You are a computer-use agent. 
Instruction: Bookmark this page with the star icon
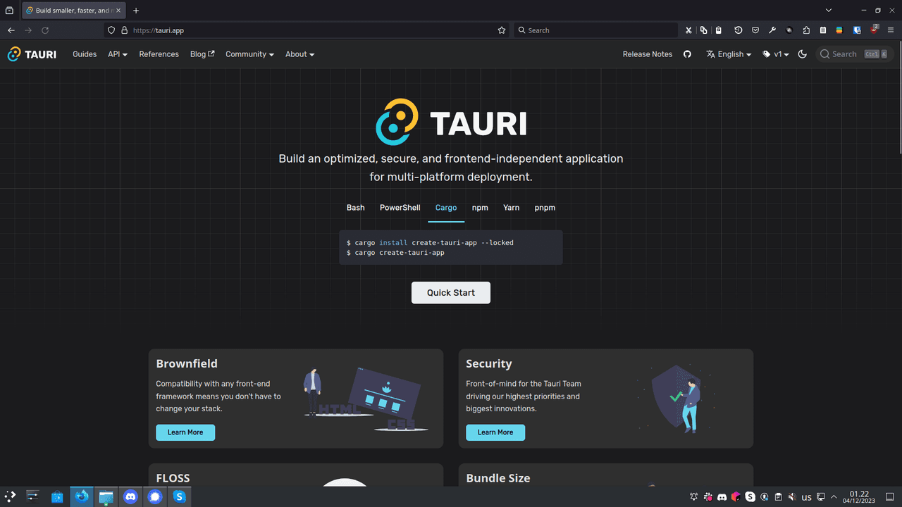click(502, 30)
